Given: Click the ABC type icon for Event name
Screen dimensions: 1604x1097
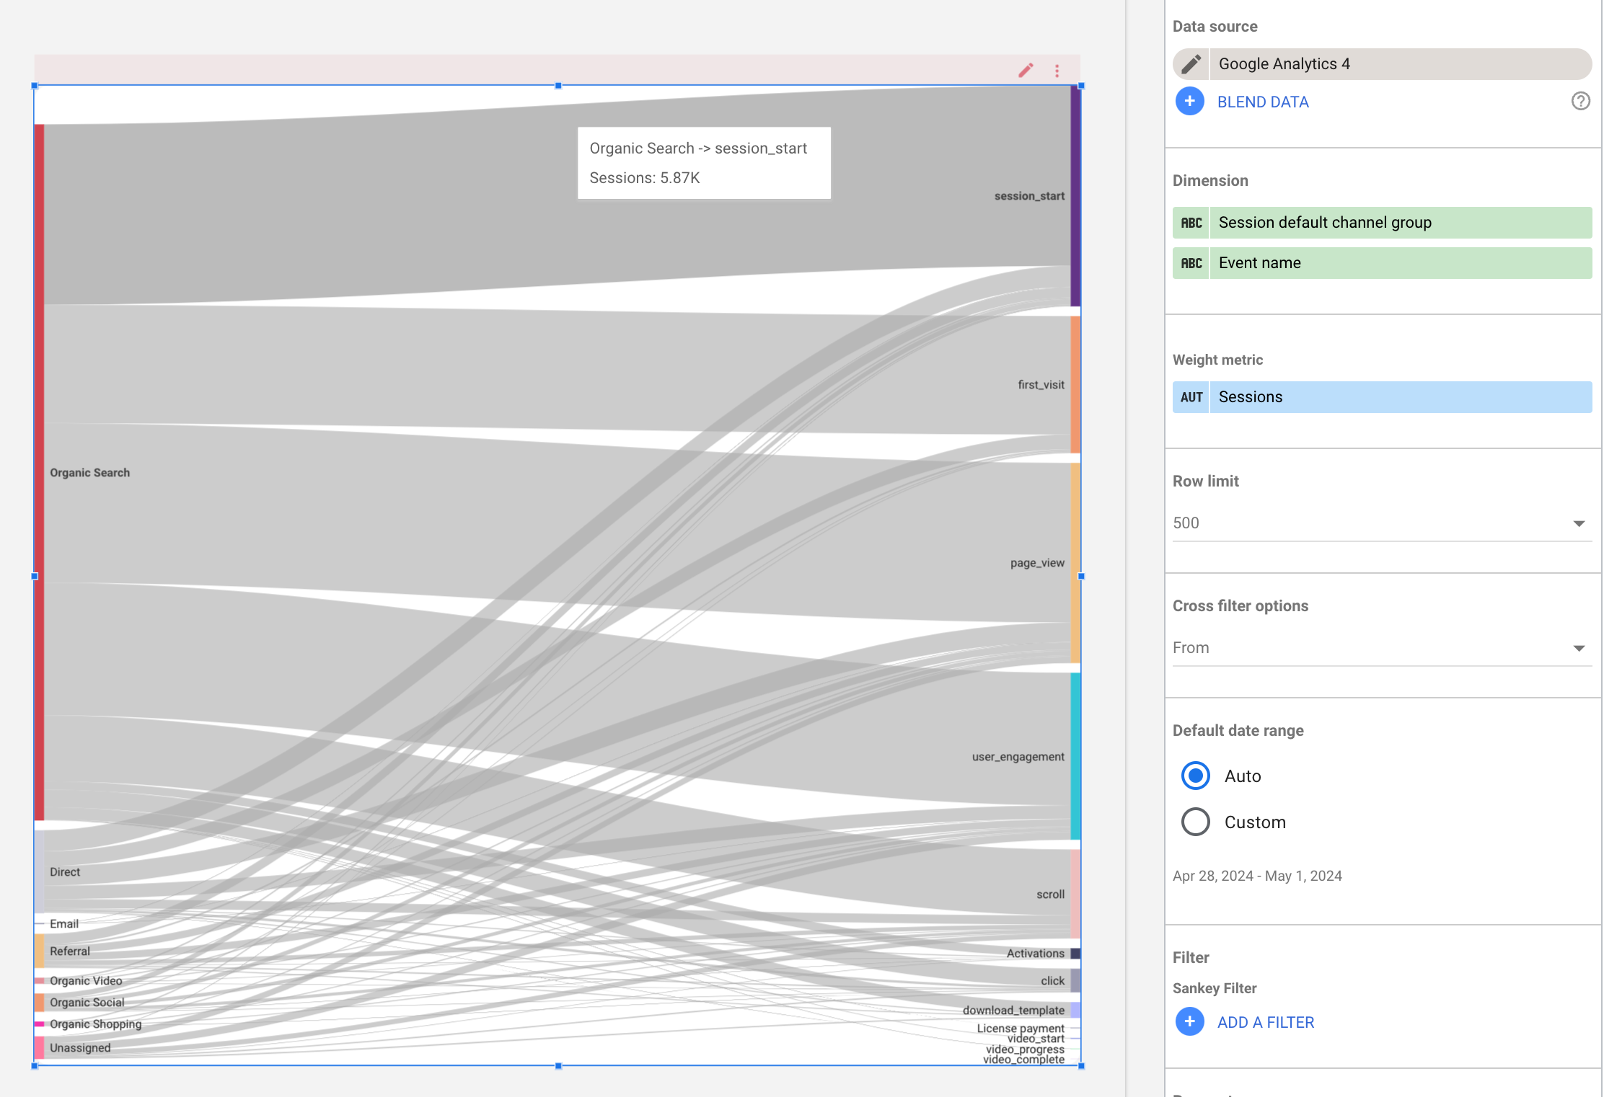Looking at the screenshot, I should coord(1191,263).
